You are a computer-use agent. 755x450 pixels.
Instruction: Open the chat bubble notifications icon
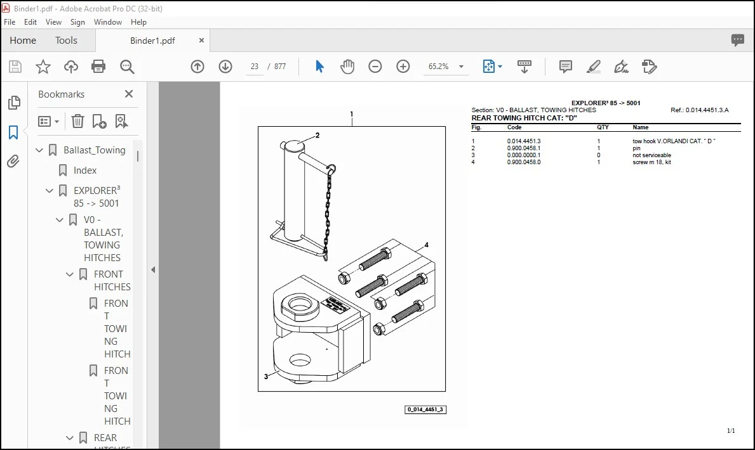click(737, 41)
